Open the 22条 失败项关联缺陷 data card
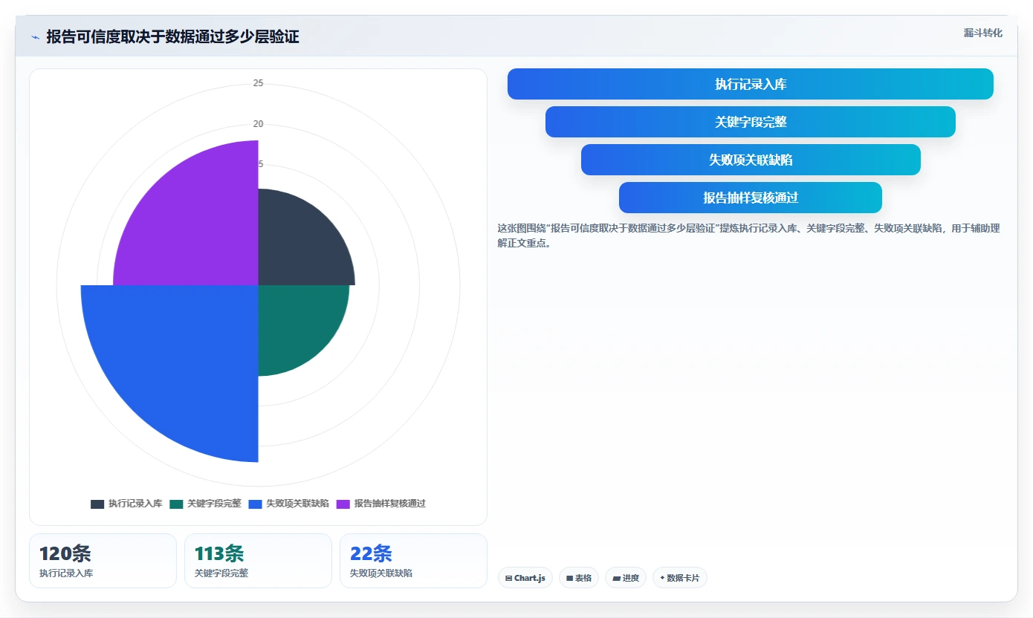Viewport: 1033px width, 618px height. pyautogui.click(x=413, y=561)
